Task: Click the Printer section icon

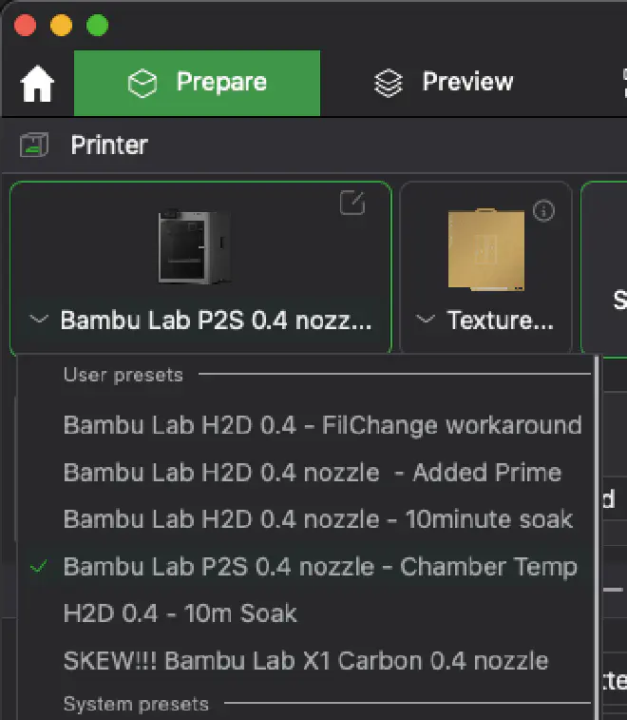Action: coord(33,146)
